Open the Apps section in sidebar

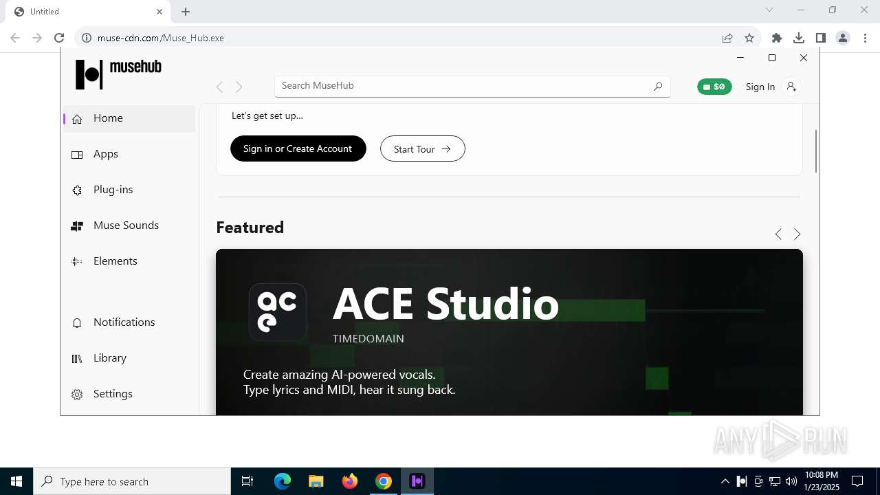pyautogui.click(x=129, y=154)
